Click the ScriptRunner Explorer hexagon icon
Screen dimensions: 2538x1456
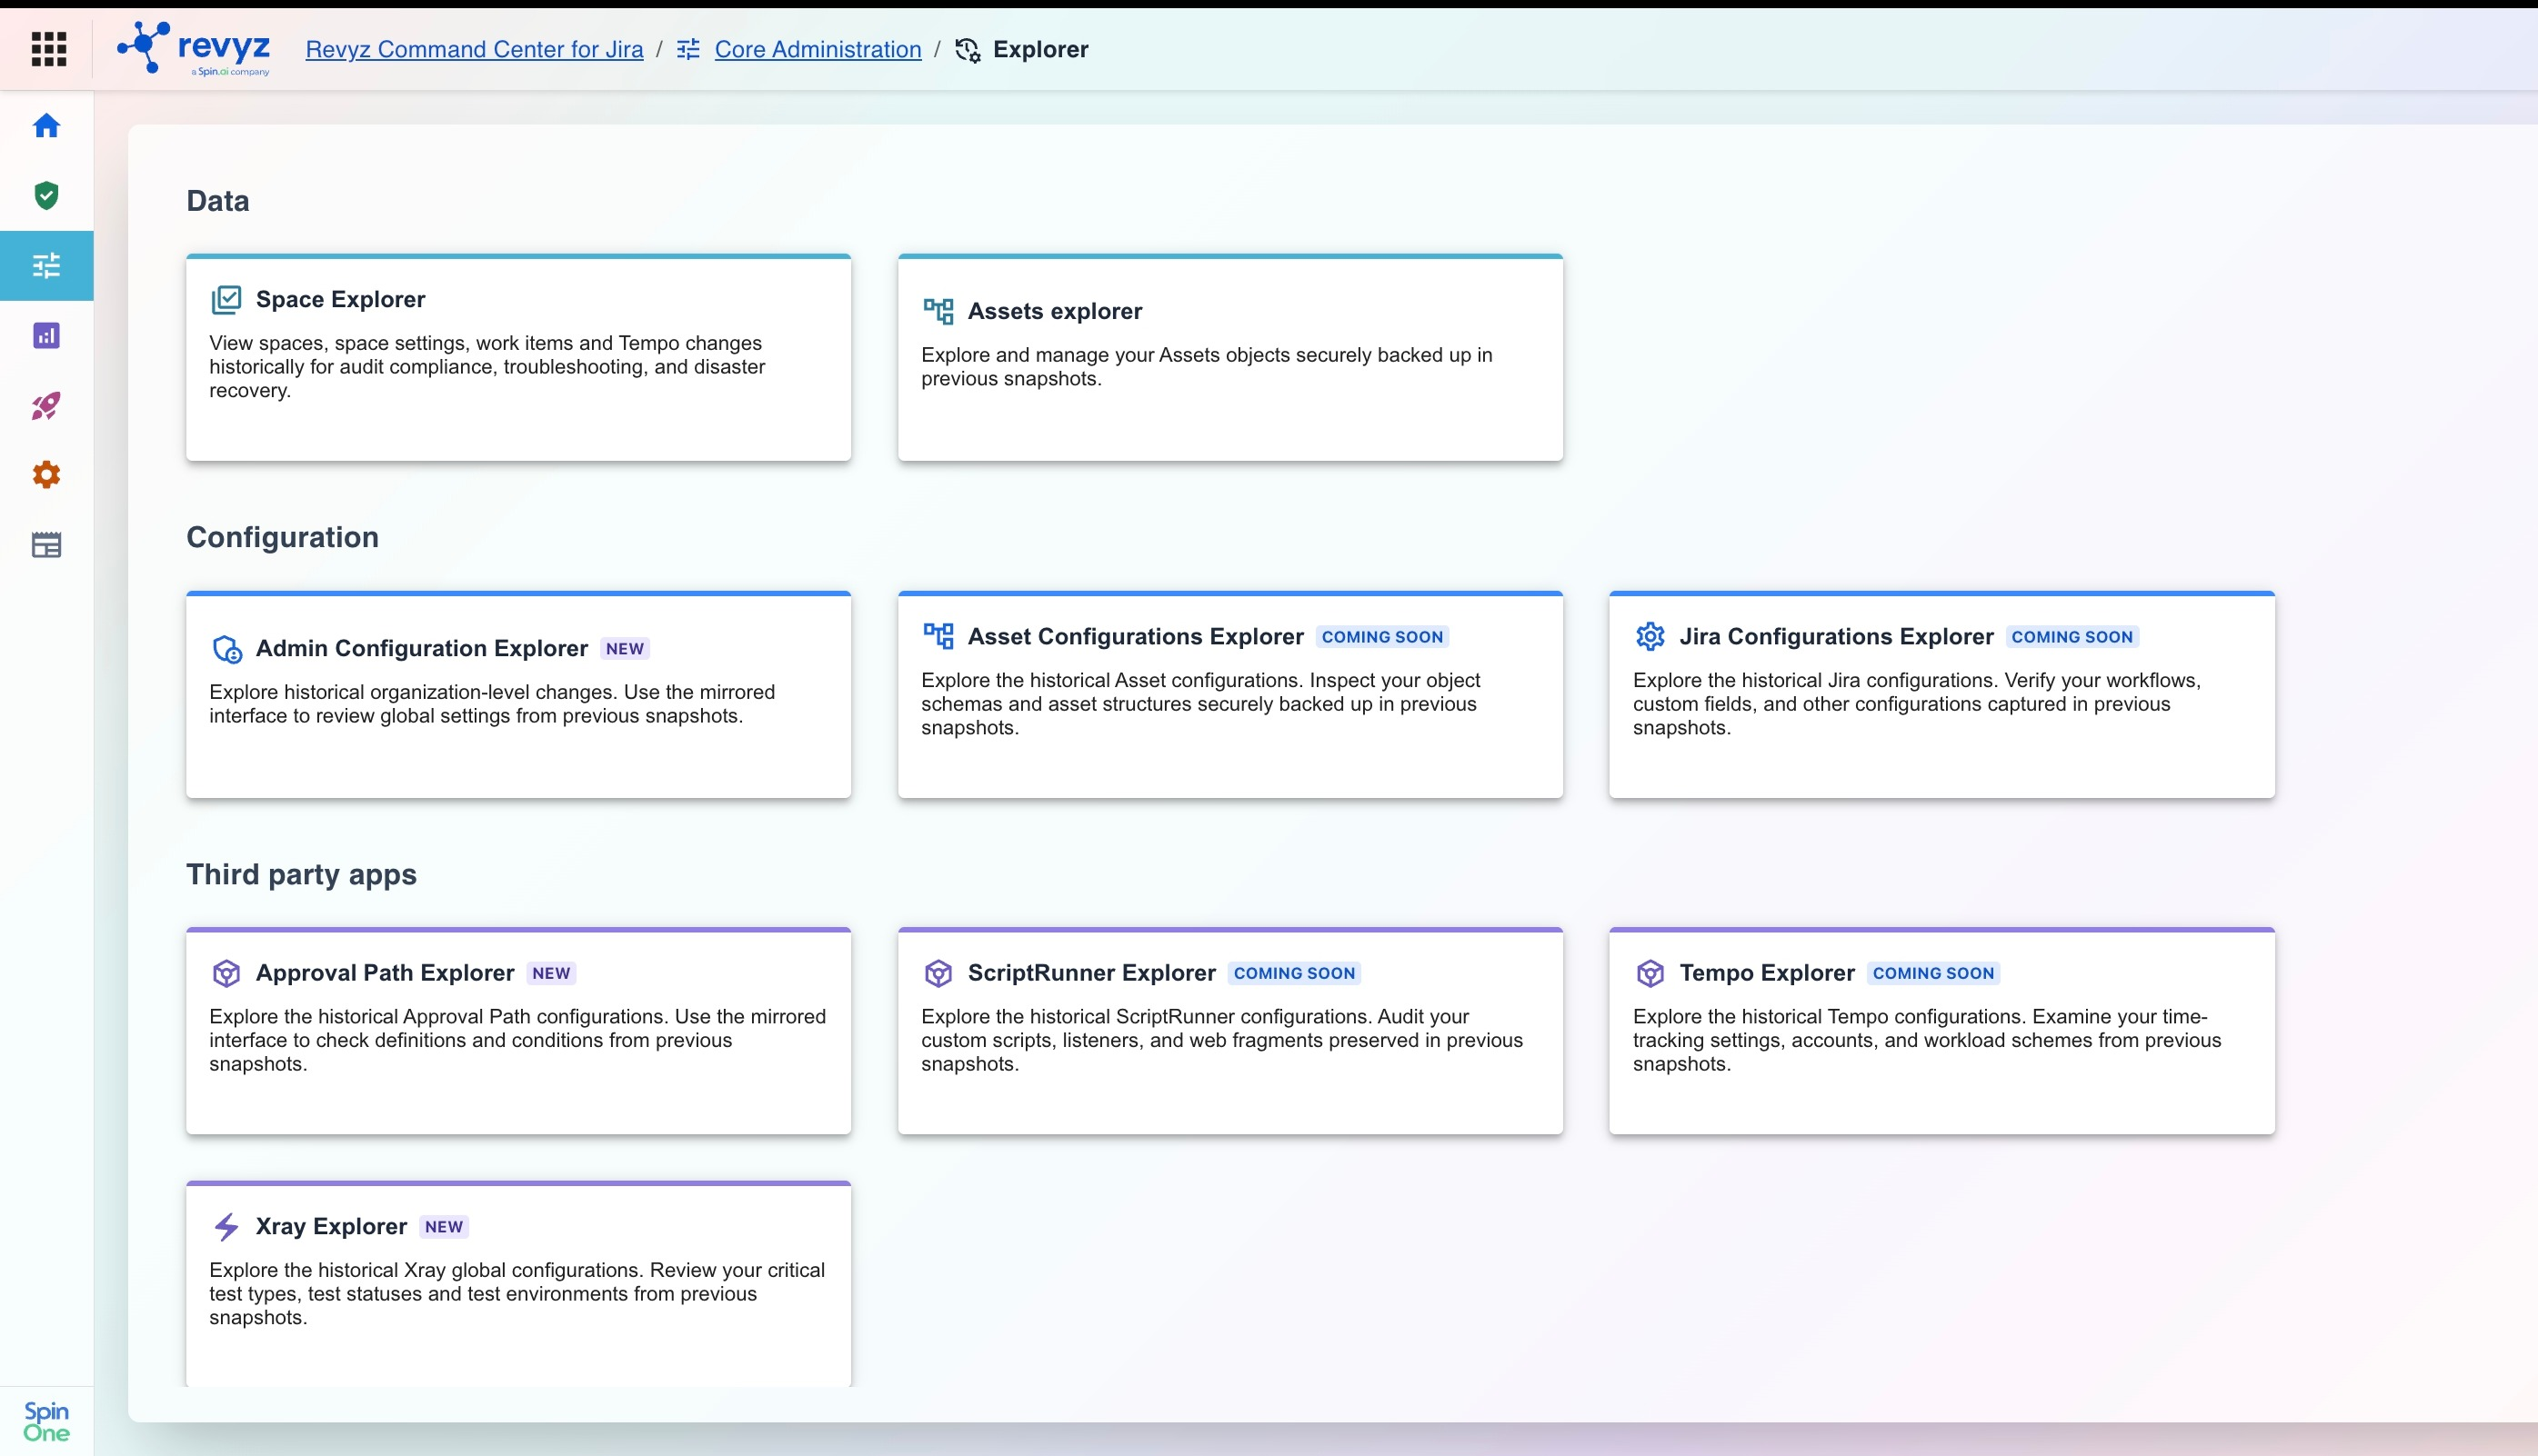pos(938,973)
